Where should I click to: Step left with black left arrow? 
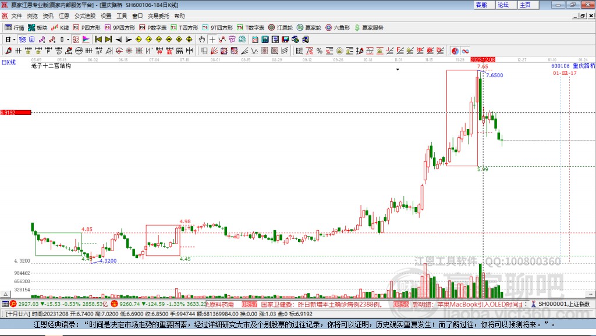tap(119, 40)
